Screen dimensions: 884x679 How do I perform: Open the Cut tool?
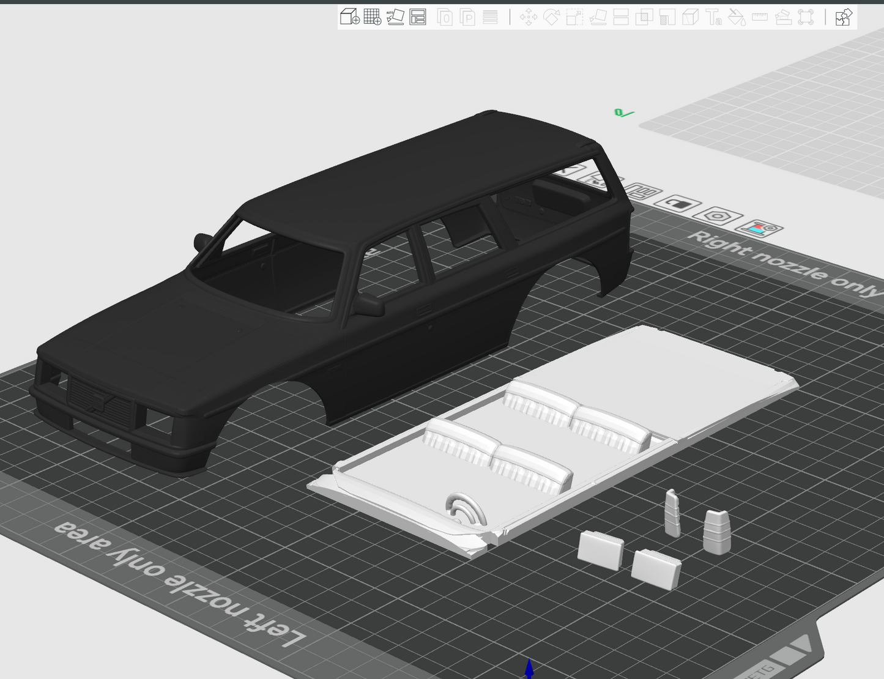pyautogui.click(x=621, y=17)
